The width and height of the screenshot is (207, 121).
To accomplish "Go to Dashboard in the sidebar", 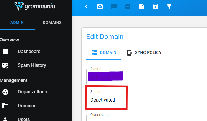I will point(29,52).
